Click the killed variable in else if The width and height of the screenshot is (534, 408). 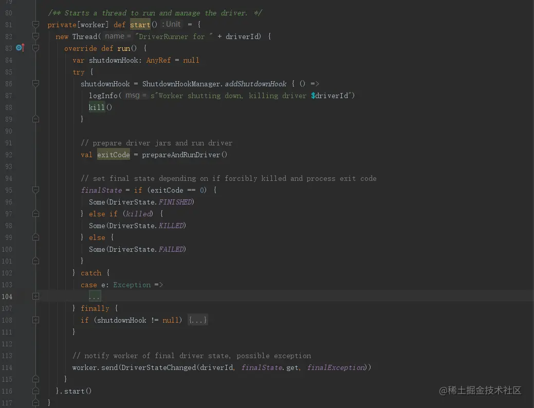138,214
